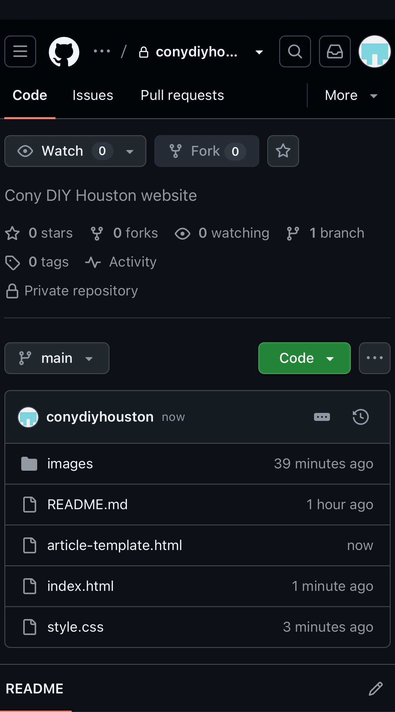Open the user avatar menu in header

point(375,51)
